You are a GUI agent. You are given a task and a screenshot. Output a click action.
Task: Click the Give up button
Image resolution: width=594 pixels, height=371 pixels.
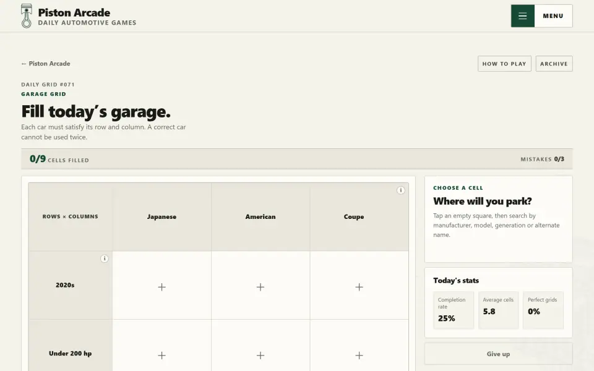(x=498, y=354)
